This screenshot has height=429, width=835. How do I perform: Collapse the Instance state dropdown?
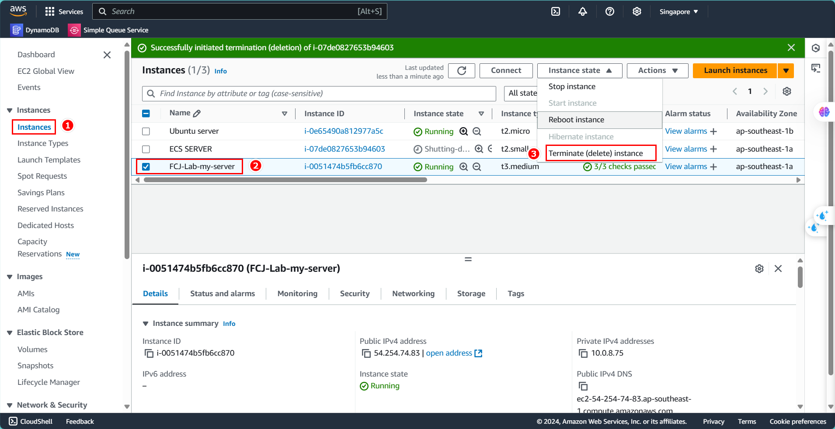tap(580, 71)
